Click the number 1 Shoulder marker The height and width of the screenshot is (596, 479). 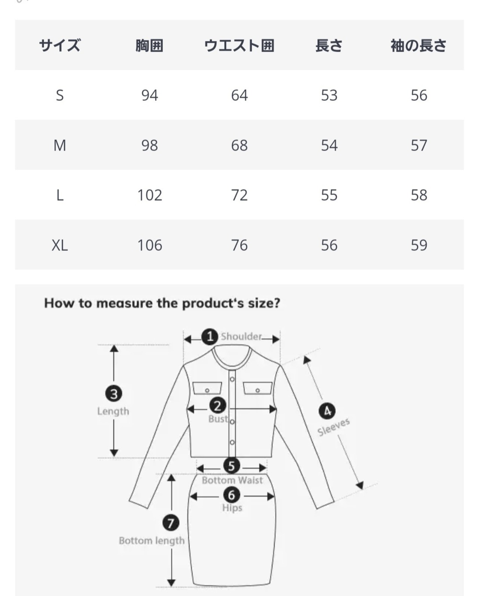click(x=210, y=336)
